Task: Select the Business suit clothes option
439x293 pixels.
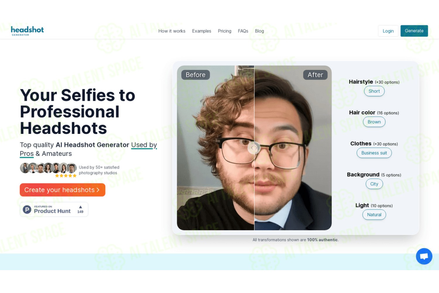Action: pos(374,153)
